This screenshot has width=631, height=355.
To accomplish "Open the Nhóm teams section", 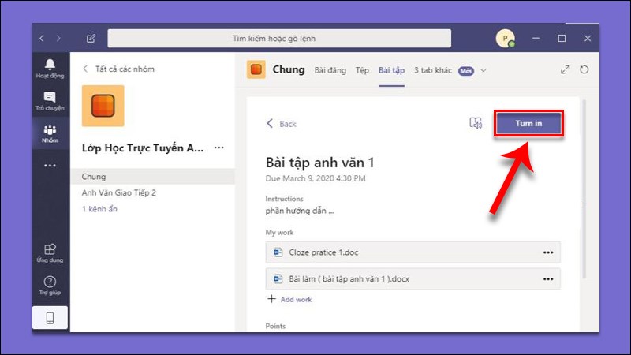I will (50, 133).
